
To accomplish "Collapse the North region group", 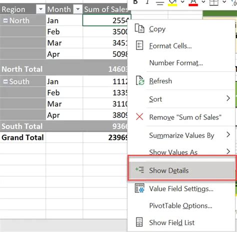I will [x=5, y=20].
